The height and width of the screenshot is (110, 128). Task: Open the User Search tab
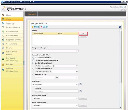[32, 14]
